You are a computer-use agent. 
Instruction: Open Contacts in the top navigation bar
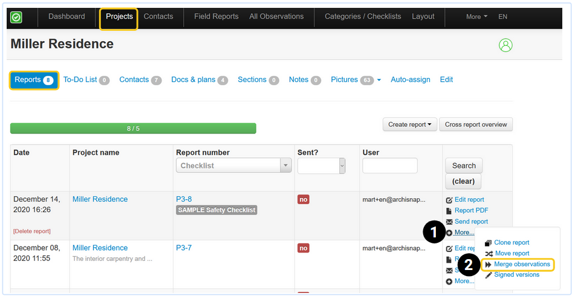(x=158, y=16)
